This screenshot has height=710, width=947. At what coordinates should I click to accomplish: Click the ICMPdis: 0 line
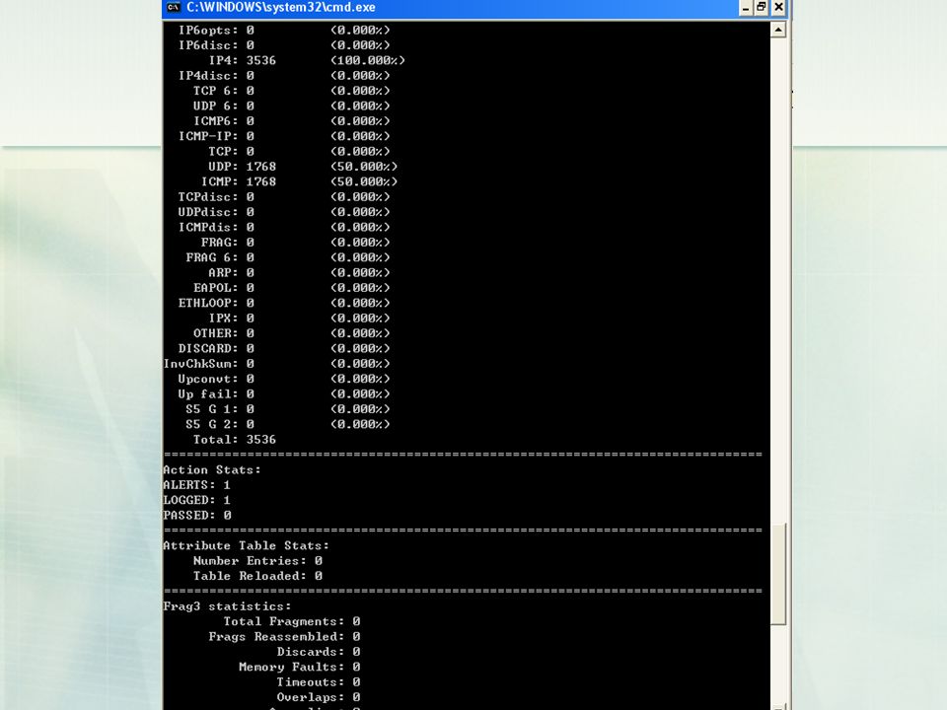coord(284,227)
